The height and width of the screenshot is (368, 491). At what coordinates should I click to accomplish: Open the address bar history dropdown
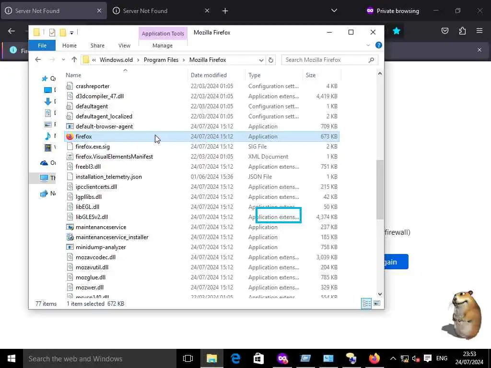coord(261,60)
